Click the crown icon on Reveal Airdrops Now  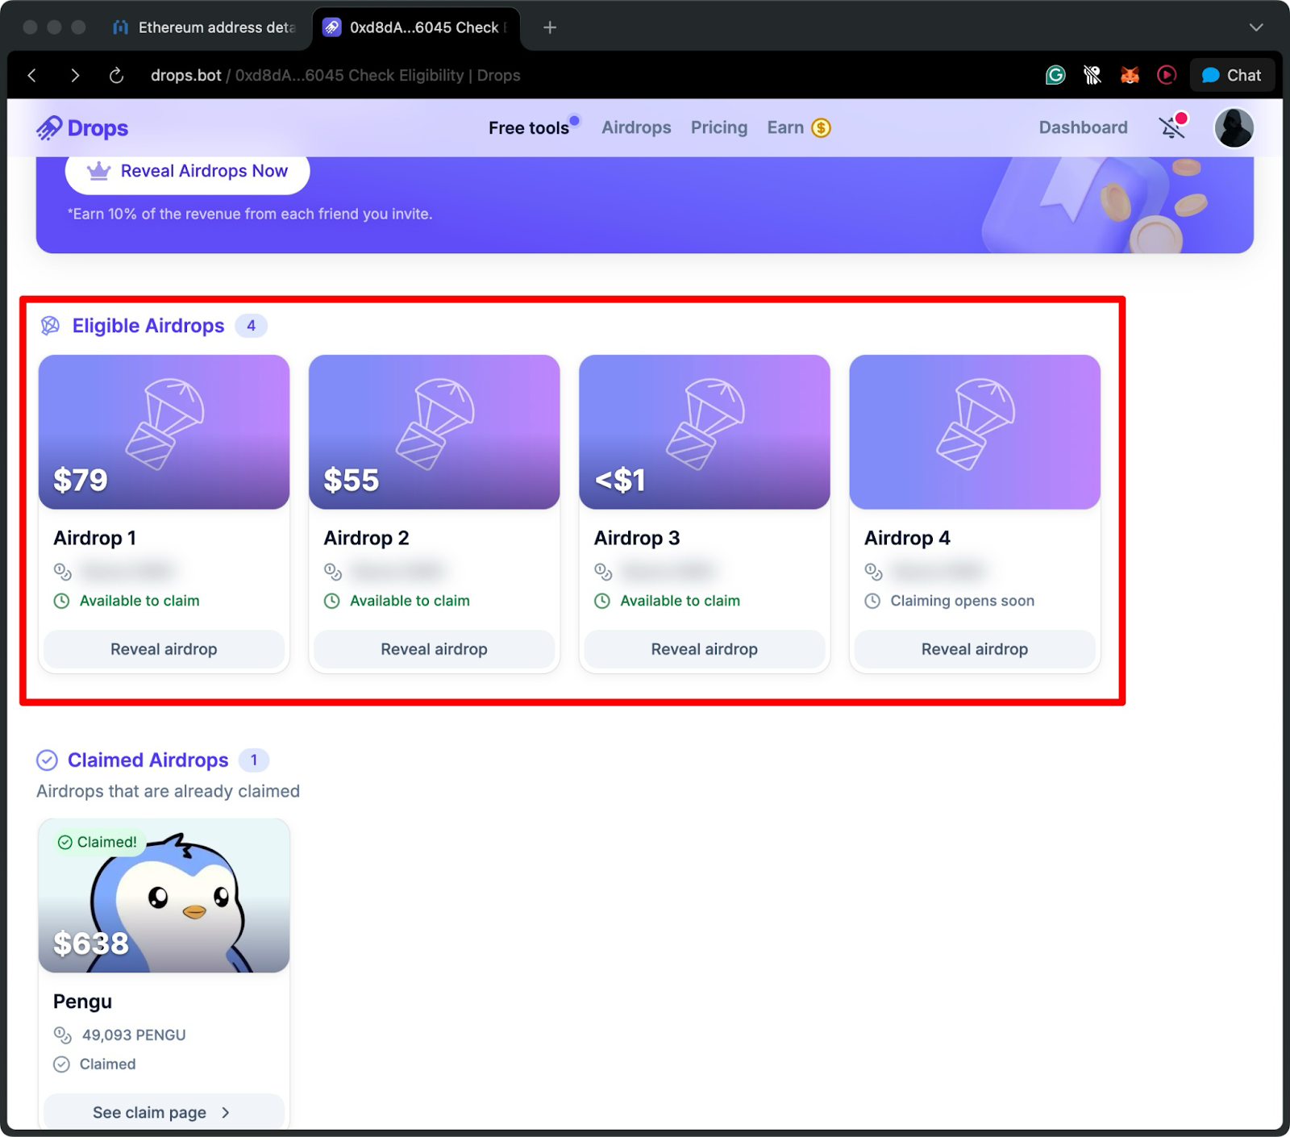point(98,170)
